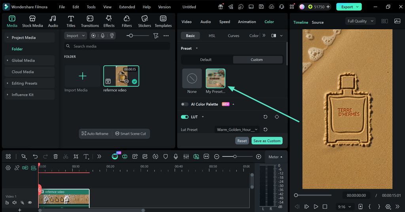Screen dimensions: 405x212
Task: Open the Full Quality dropdown
Action: click(x=360, y=21)
